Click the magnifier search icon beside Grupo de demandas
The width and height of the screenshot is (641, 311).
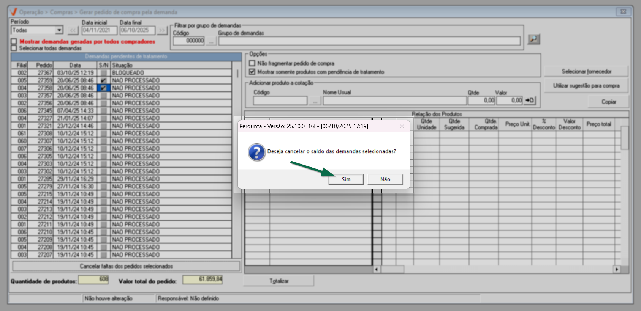(533, 39)
